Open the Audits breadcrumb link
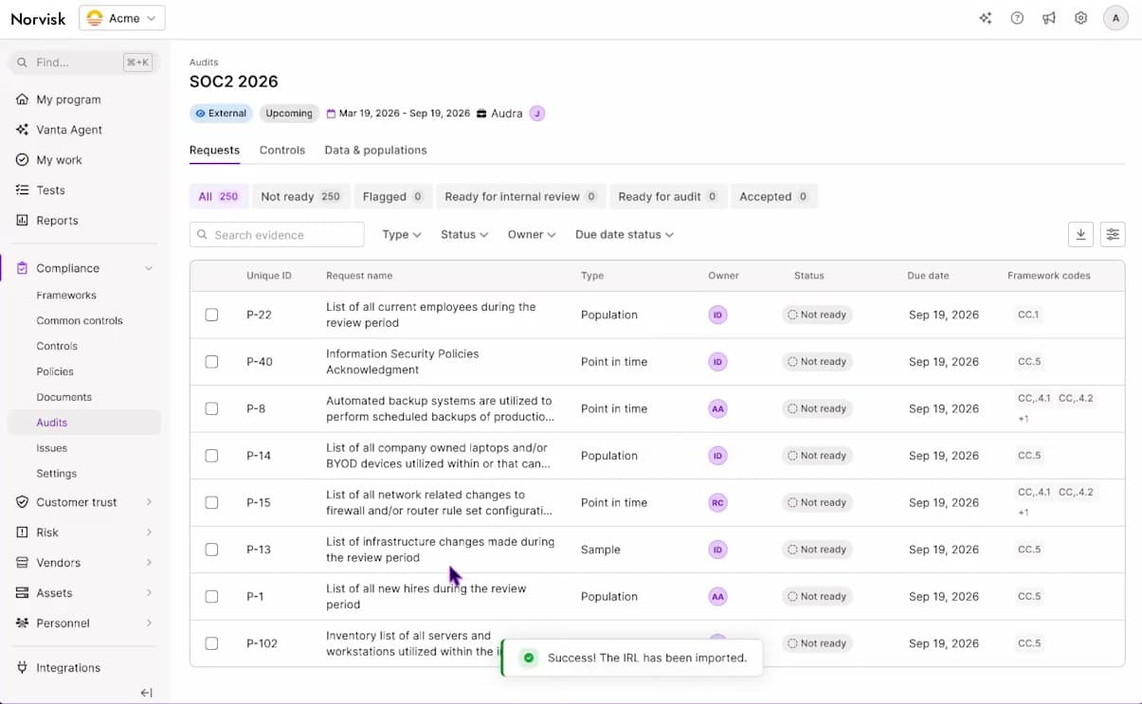This screenshot has height=704, width=1142. 204,63
